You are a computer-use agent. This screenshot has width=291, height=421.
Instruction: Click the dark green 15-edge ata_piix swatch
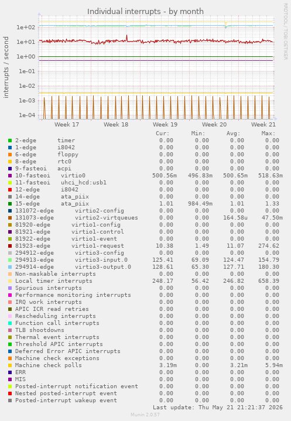(x=10, y=204)
